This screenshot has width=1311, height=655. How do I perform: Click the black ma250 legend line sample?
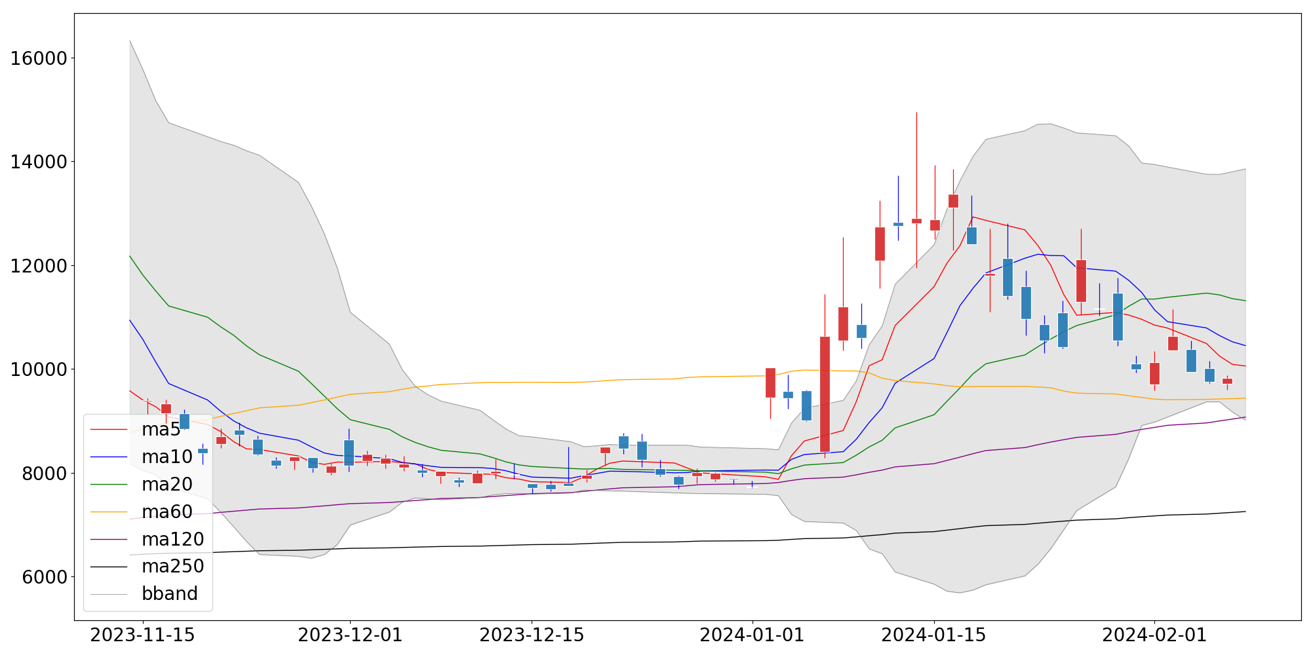click(x=108, y=567)
